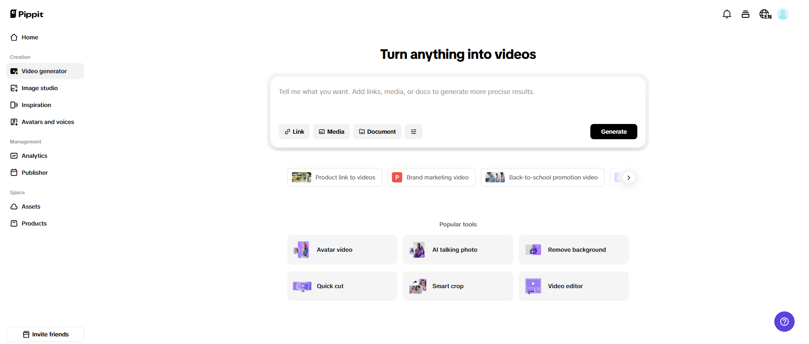Open the settings sliders icon in prompt box

tap(414, 132)
